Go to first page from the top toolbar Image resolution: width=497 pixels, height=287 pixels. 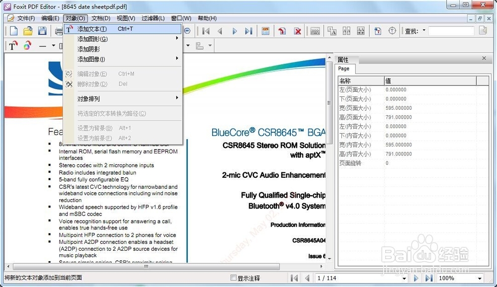[x=206, y=31]
